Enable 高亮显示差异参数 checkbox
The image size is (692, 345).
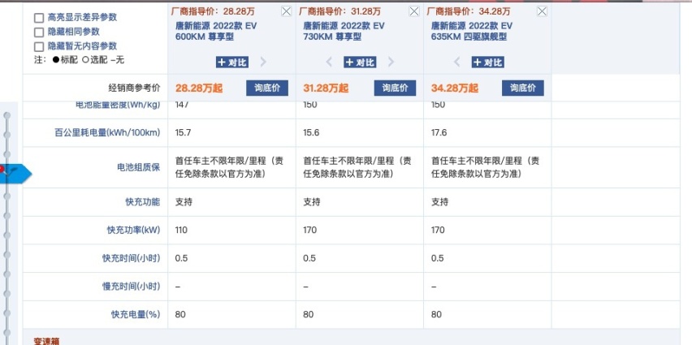(39, 18)
